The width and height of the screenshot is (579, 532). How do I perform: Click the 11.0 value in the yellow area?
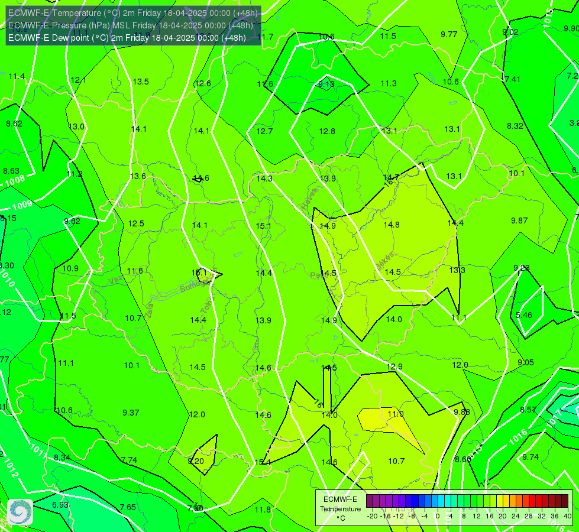coord(396,414)
